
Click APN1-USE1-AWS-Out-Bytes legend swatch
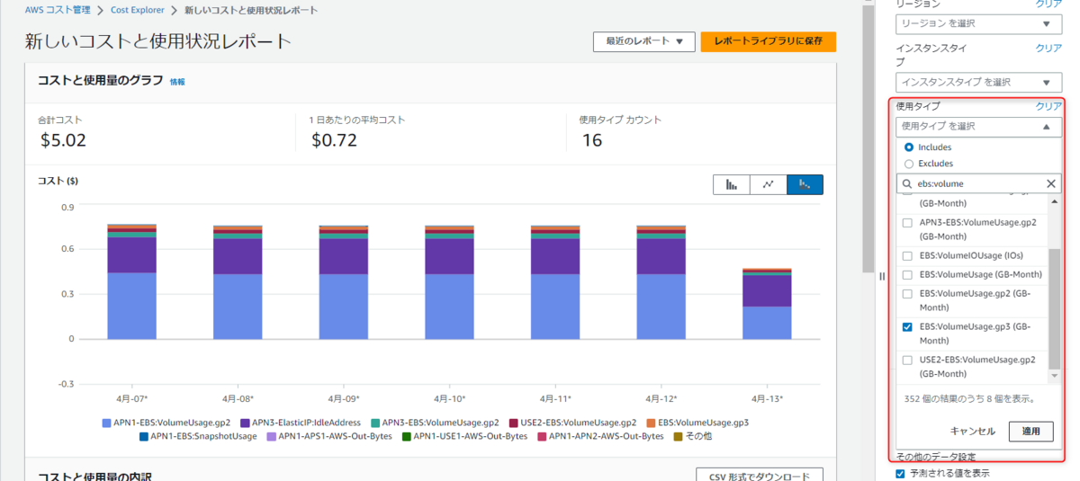coord(406,436)
